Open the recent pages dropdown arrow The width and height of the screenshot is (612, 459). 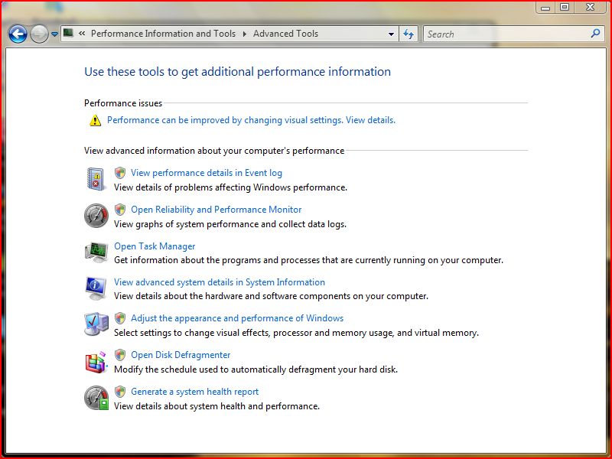(x=54, y=34)
